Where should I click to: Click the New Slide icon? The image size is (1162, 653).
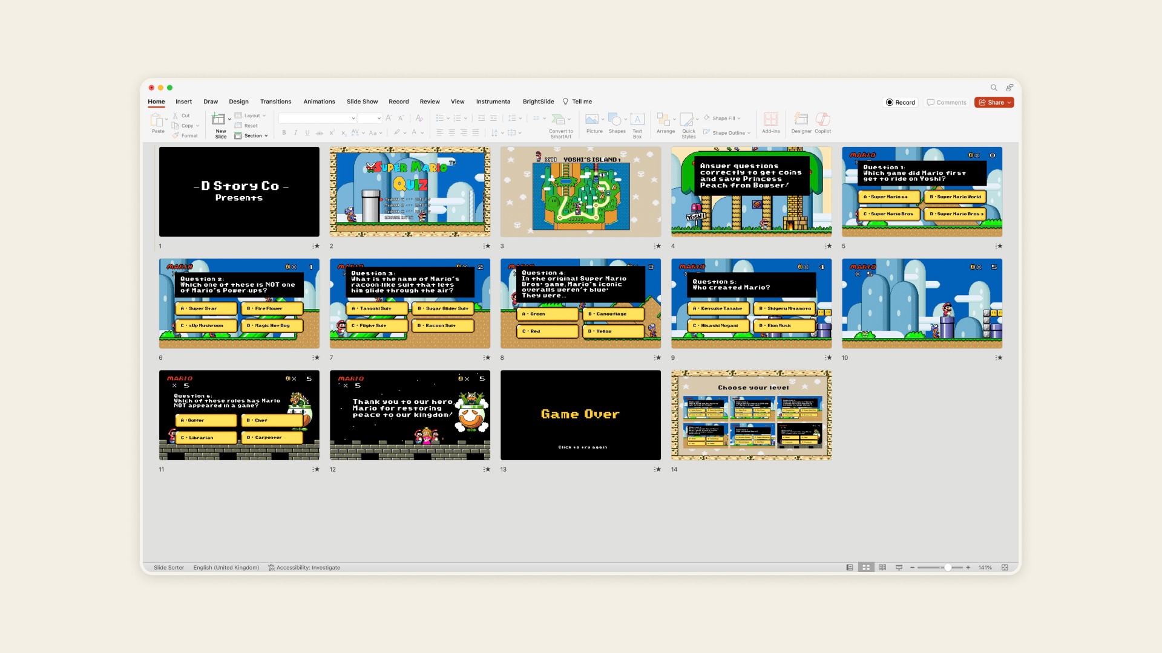(218, 120)
